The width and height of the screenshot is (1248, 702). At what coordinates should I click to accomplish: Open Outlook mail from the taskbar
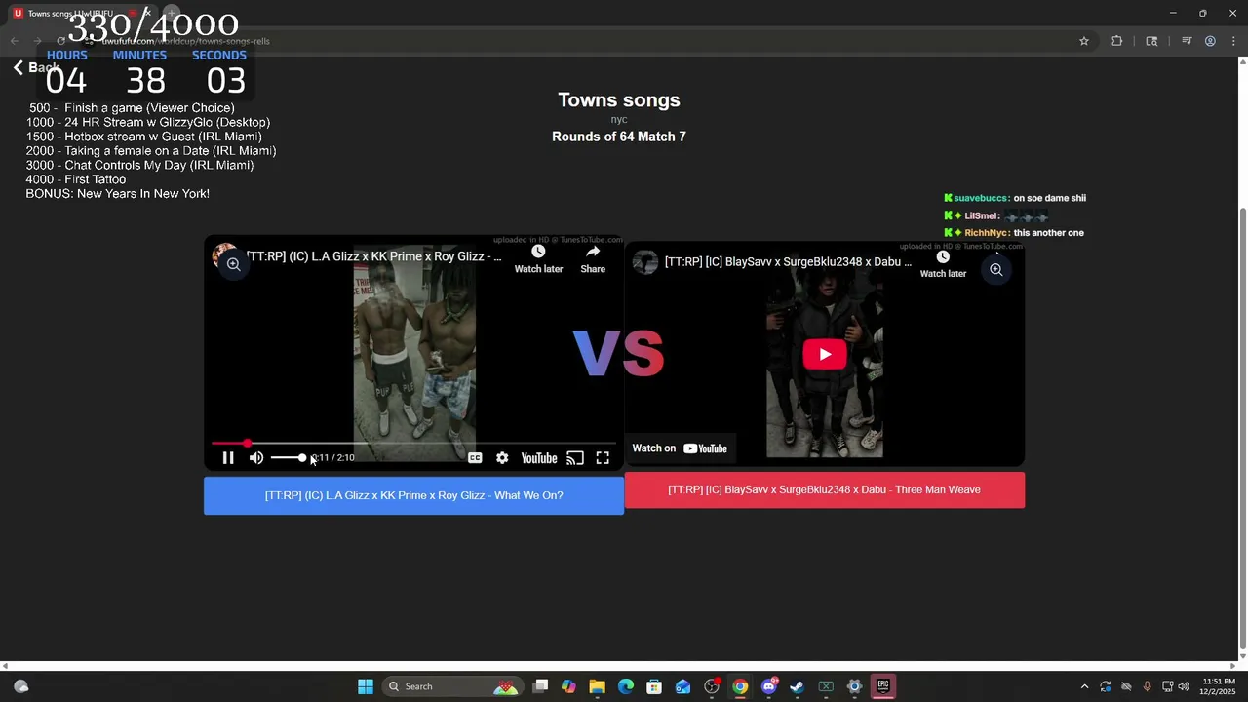(x=682, y=686)
